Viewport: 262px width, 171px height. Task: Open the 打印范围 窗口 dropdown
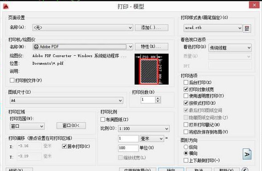27,126
